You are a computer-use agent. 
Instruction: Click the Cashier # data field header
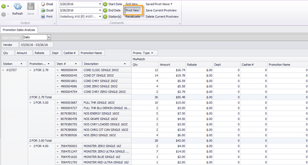tap(70, 53)
